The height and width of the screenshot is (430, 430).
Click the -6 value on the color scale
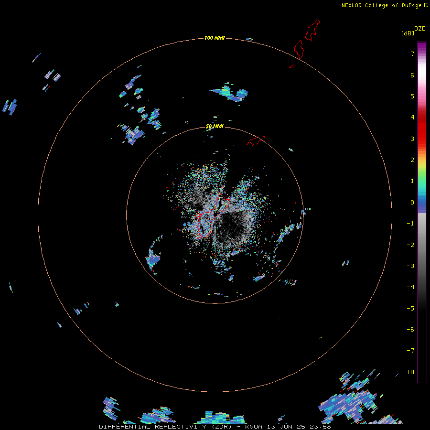410,330
